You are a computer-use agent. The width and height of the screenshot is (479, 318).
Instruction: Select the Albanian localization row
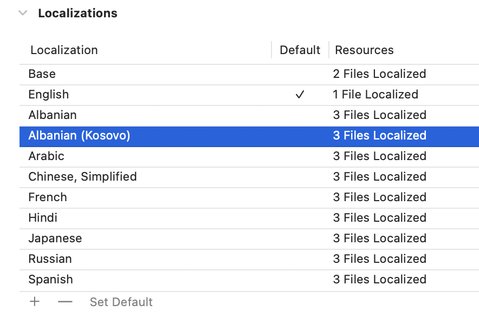pos(53,115)
